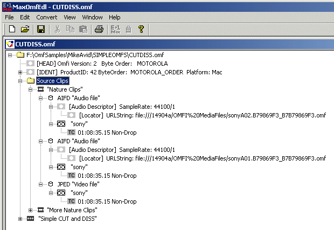
Task: Open the Window menu
Action: coord(92,17)
